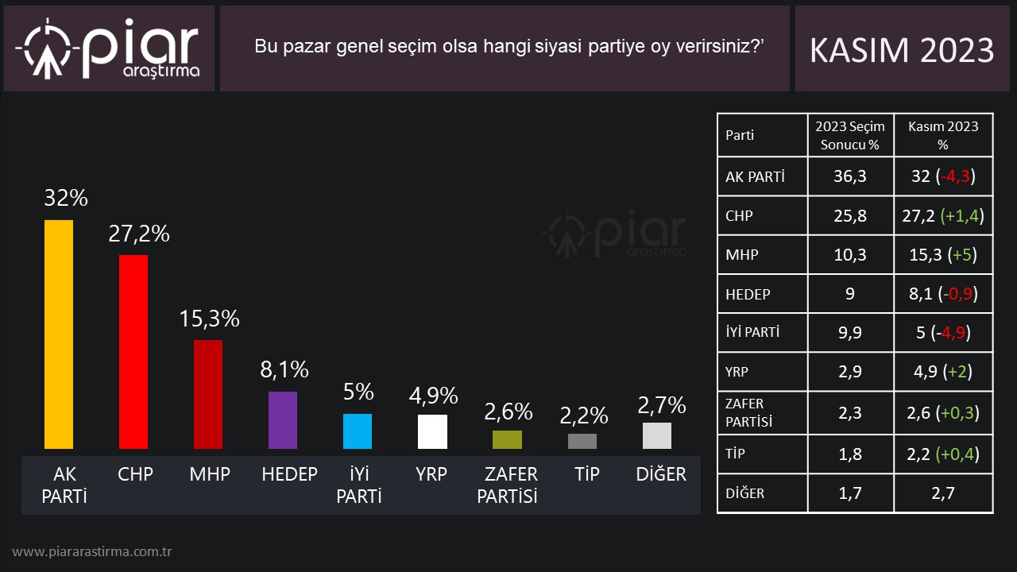This screenshot has height=572, width=1017.
Task: Click the dark red MHP bar
Action: pos(208,394)
